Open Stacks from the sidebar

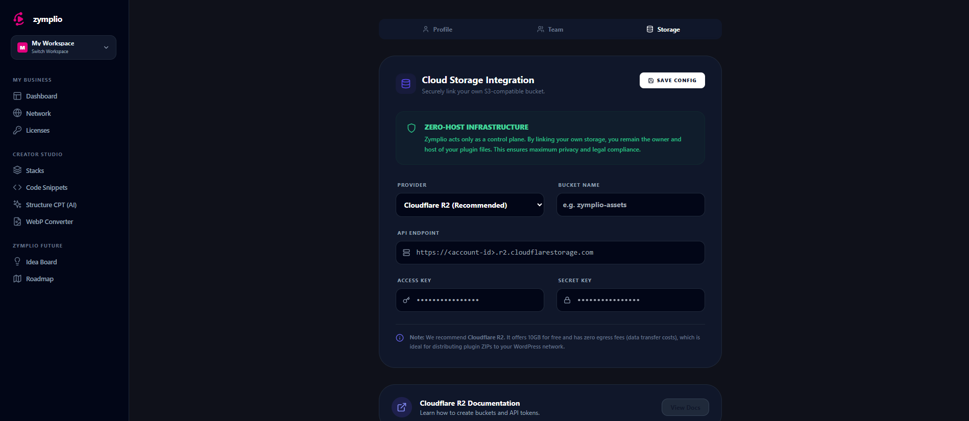coord(35,170)
